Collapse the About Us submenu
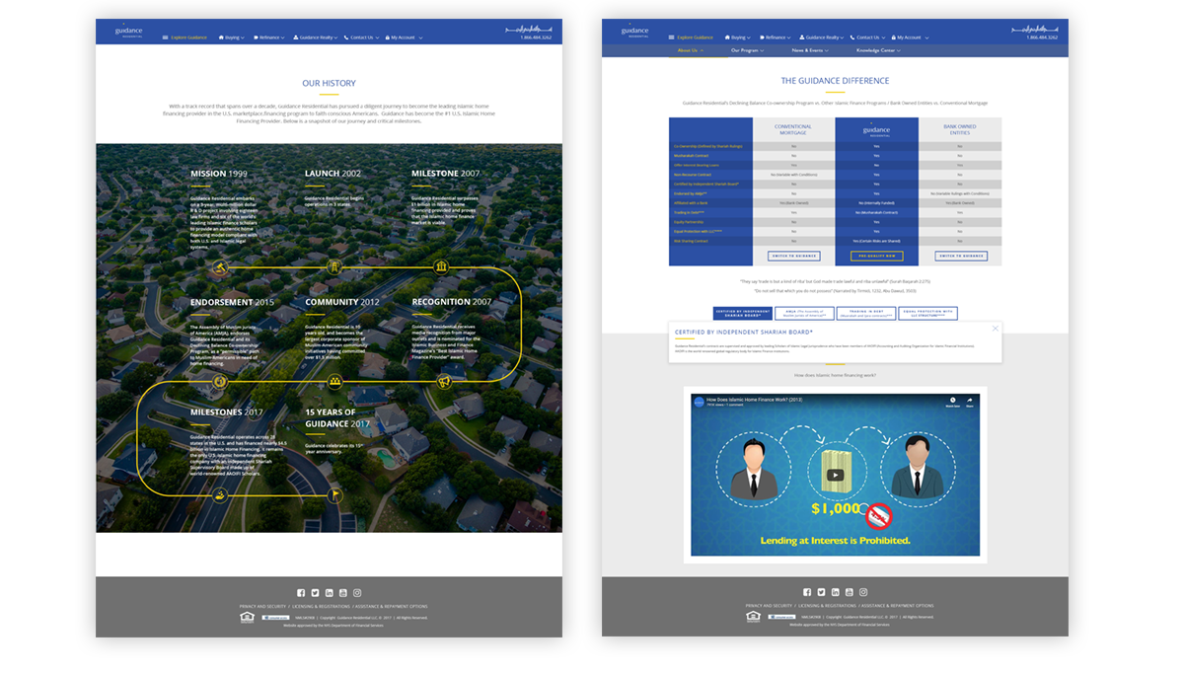This screenshot has height=675, width=1184. tap(690, 50)
